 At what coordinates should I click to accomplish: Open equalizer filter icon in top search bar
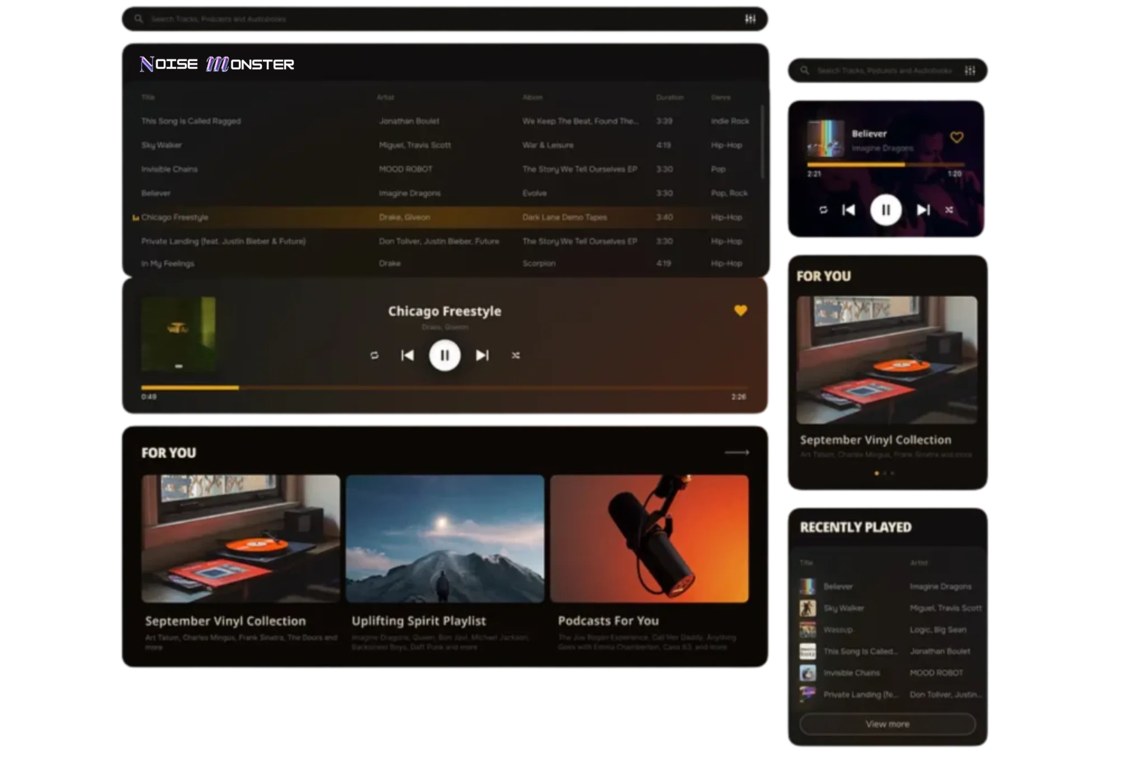(x=750, y=19)
